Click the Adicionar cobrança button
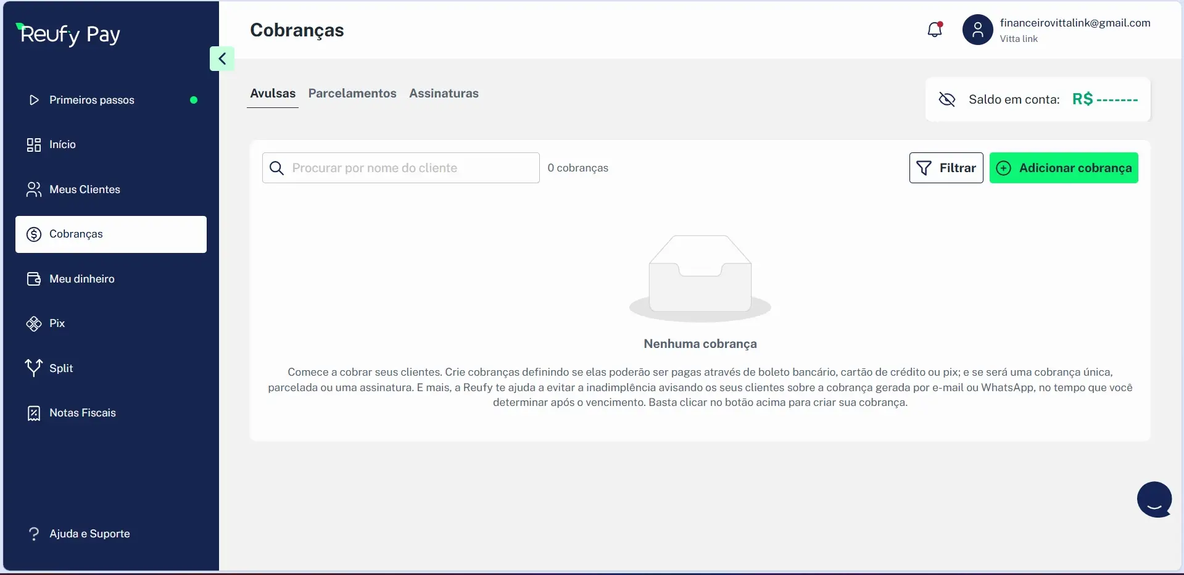 1063,168
